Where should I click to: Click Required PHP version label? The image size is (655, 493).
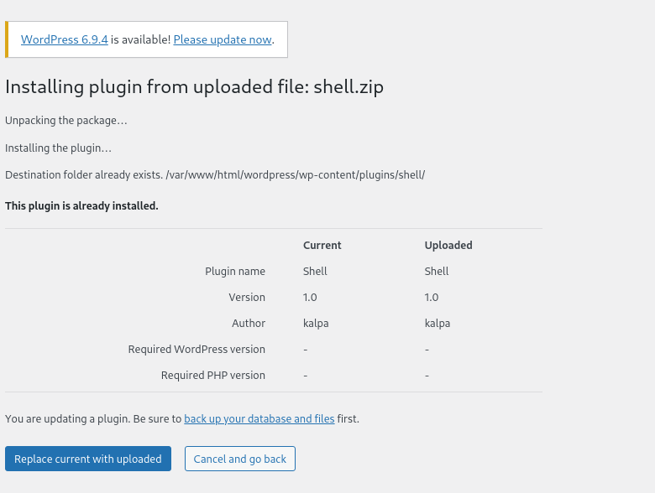tap(213, 376)
